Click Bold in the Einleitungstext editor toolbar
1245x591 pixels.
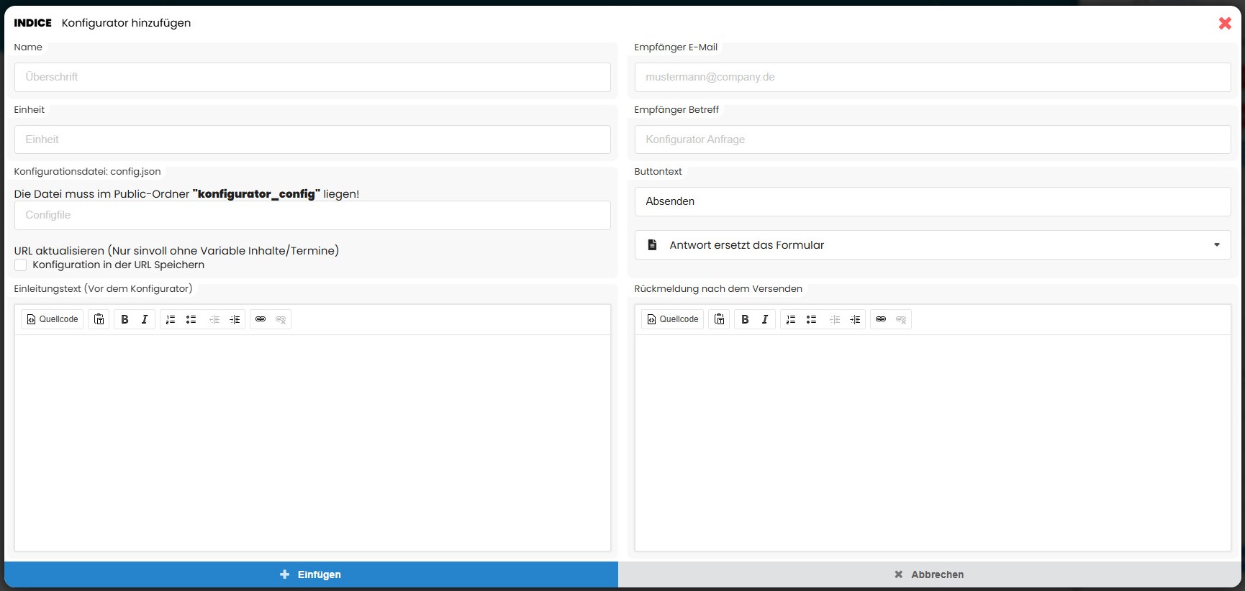tap(124, 319)
